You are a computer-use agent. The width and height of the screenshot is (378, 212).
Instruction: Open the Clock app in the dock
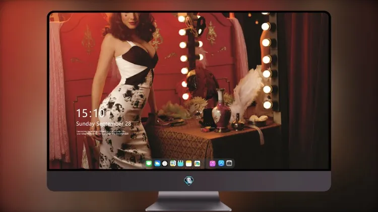165,163
